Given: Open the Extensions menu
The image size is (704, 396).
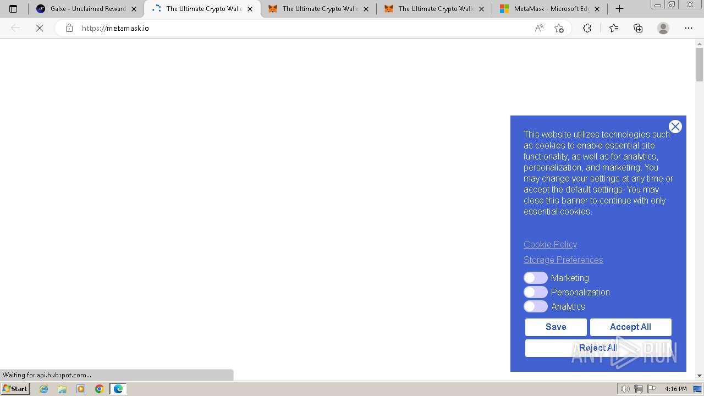Looking at the screenshot, I should 587,28.
